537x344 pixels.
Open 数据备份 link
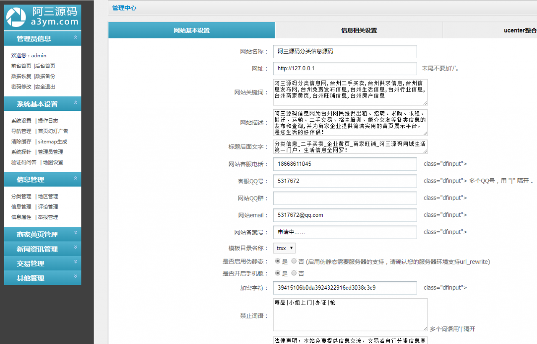pyautogui.click(x=45, y=76)
